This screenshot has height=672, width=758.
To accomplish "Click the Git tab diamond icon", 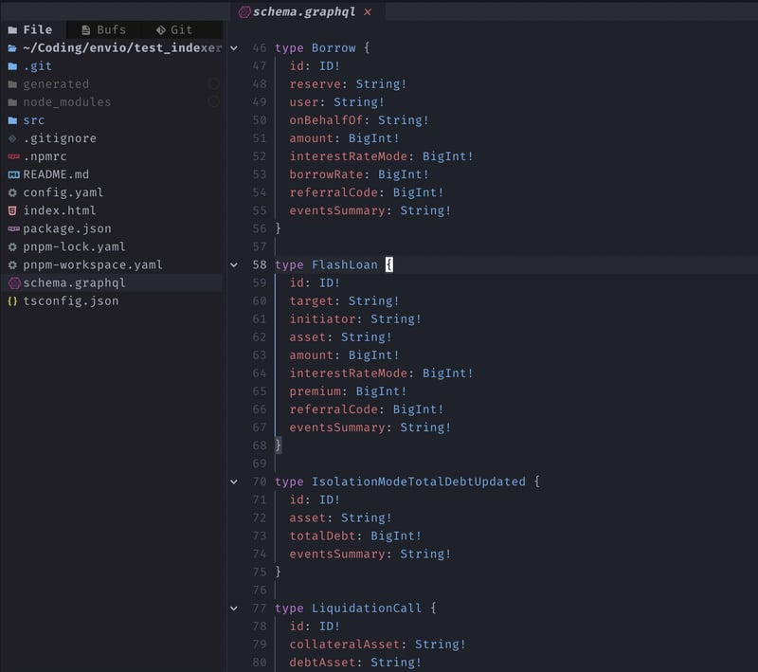I will pyautogui.click(x=160, y=30).
